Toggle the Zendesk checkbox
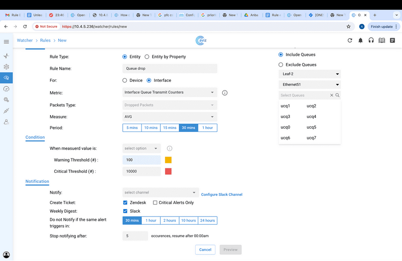 pos(125,203)
